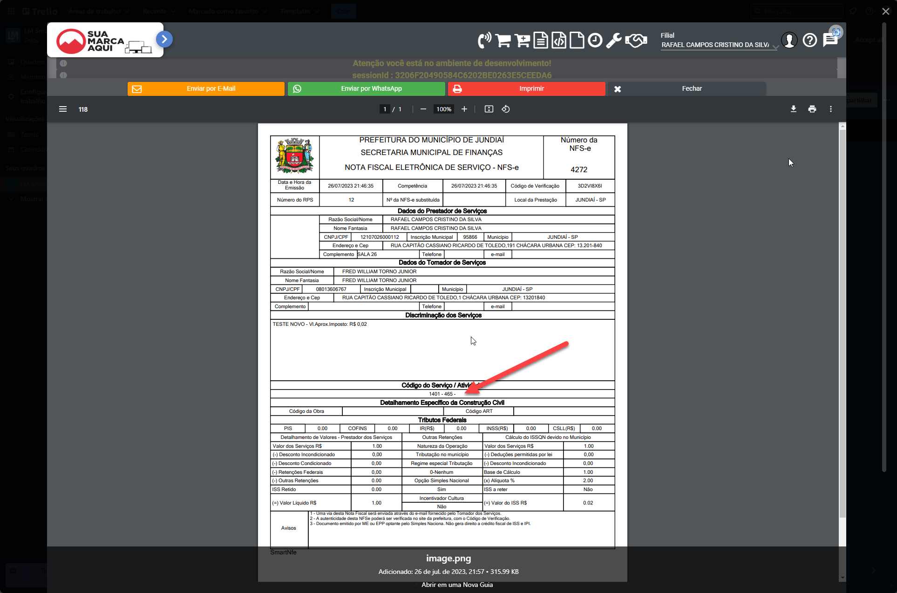The height and width of the screenshot is (593, 897).
Task: Open the text document icon
Action: pos(541,40)
